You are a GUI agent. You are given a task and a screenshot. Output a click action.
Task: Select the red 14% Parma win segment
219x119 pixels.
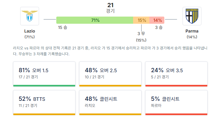click(x=157, y=20)
